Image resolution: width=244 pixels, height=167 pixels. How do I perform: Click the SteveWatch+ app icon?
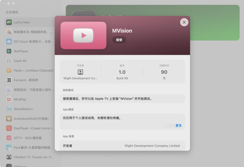point(9,109)
